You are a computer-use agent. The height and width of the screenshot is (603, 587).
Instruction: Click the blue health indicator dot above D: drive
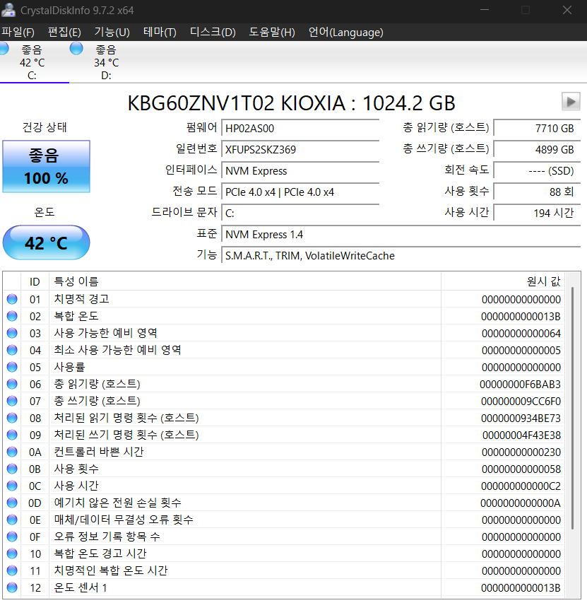point(76,48)
